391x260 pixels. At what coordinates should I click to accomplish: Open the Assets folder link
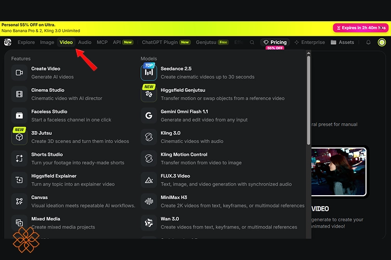point(342,43)
